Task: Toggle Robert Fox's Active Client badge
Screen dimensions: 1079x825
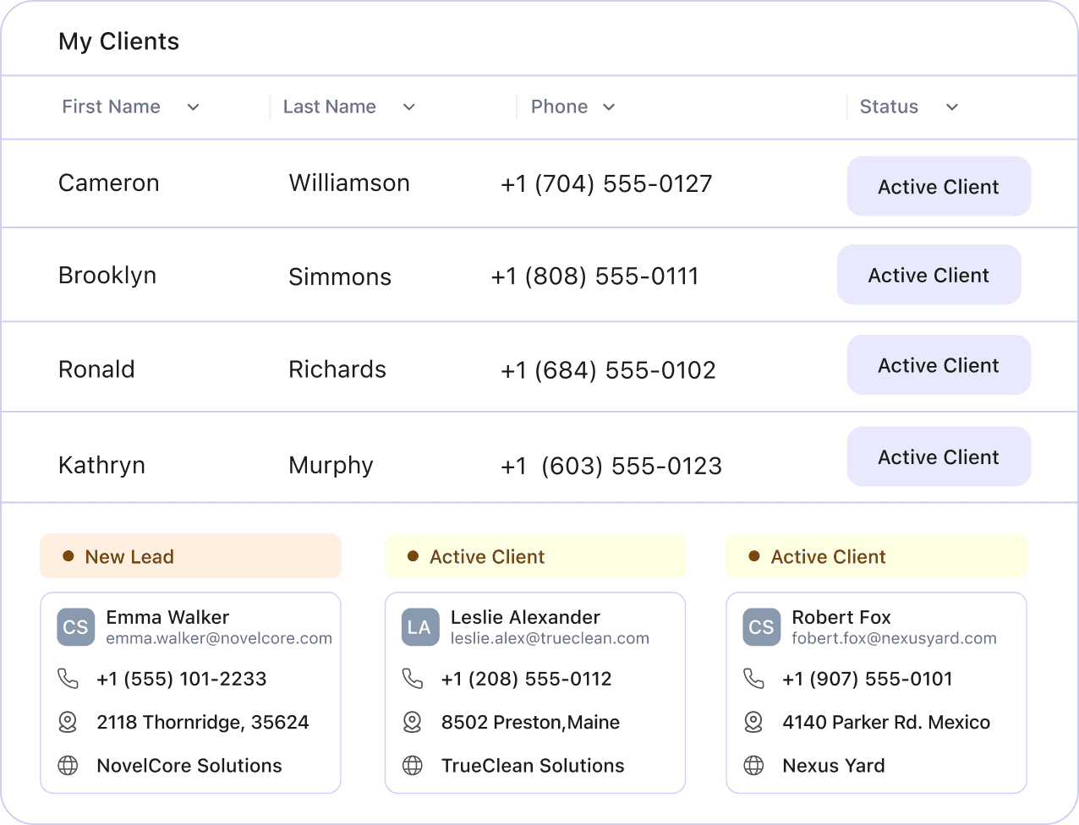Action: pos(876,556)
